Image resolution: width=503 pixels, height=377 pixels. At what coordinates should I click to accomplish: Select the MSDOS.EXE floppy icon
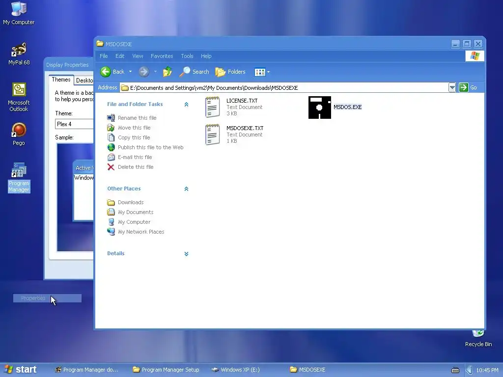click(x=319, y=108)
